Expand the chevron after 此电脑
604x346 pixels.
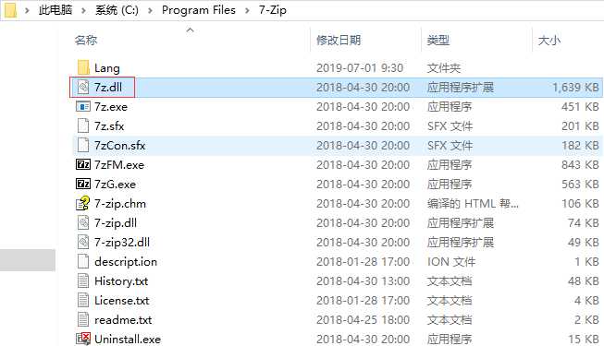tap(83, 10)
